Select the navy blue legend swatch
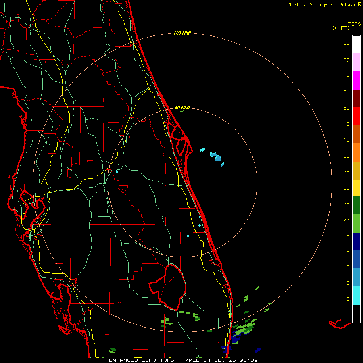 click(356, 242)
